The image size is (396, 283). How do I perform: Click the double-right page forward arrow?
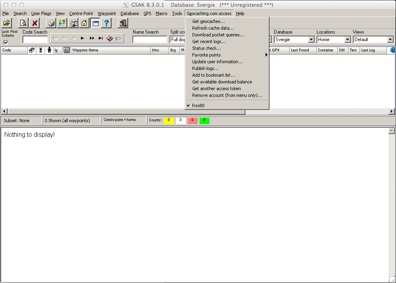[x=92, y=38]
